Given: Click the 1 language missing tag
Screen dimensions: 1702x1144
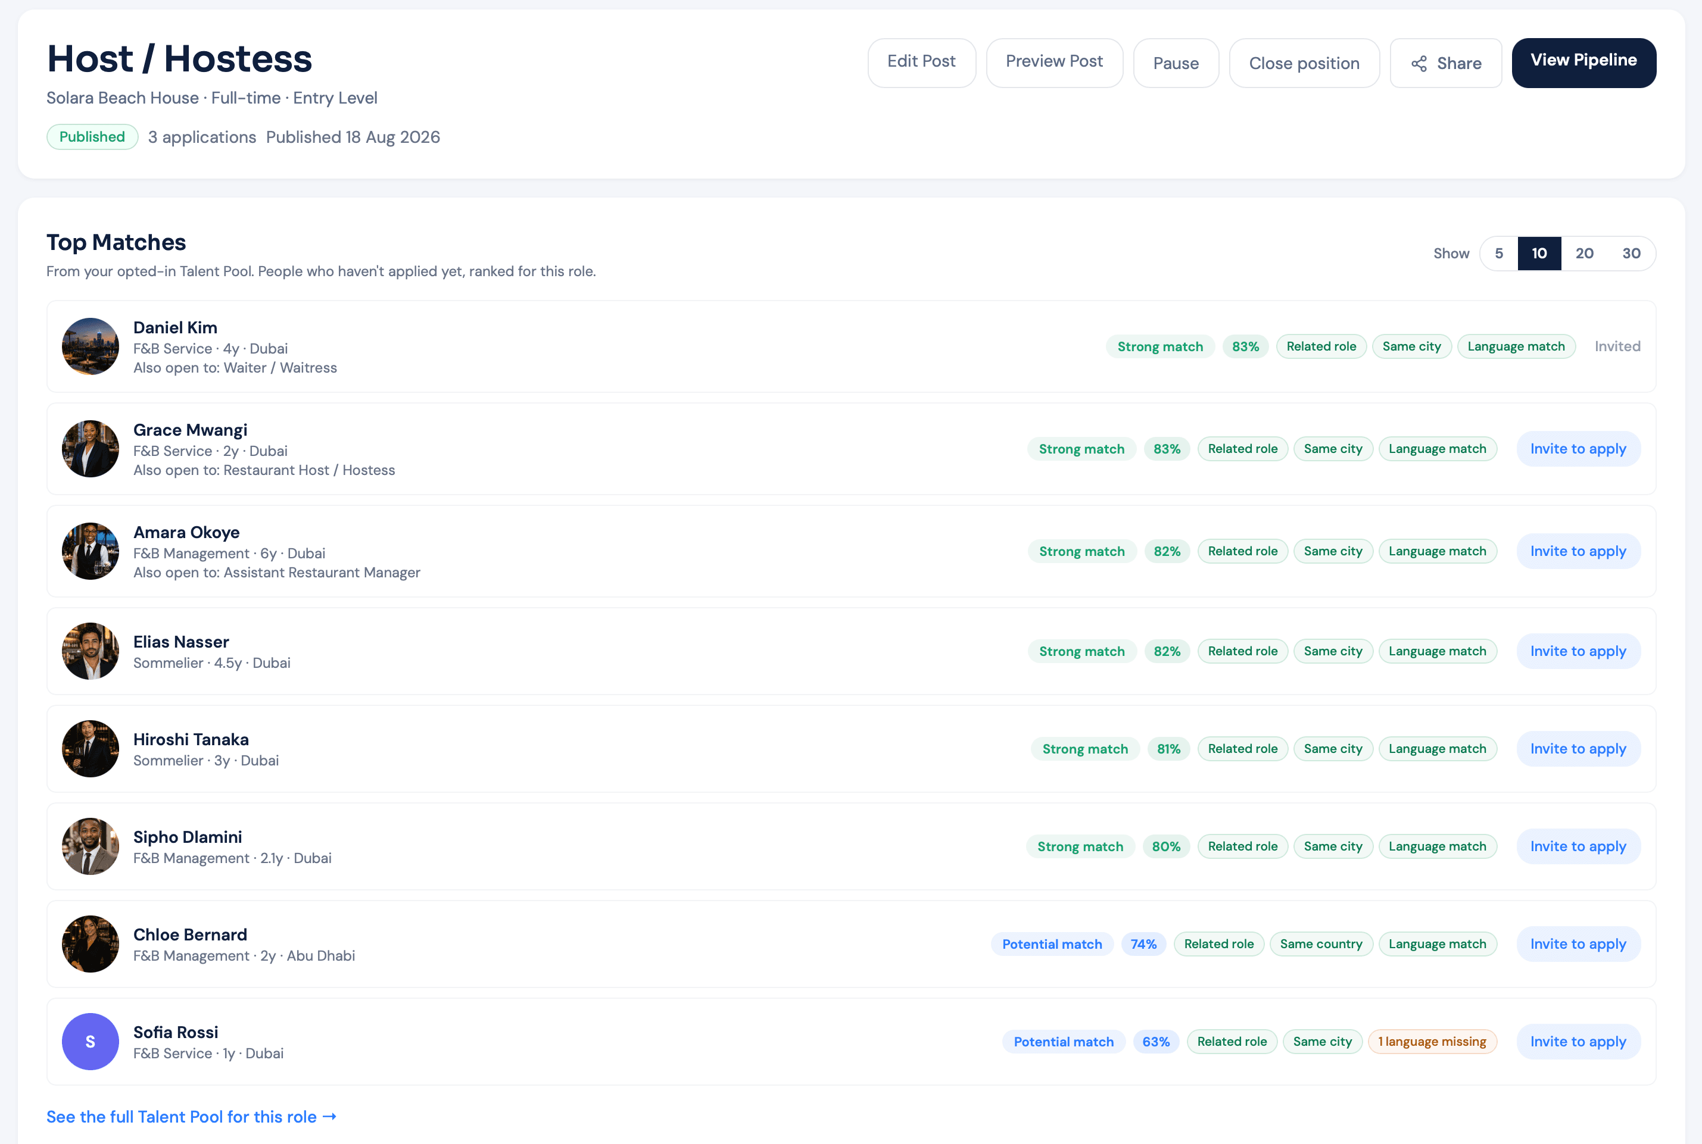Looking at the screenshot, I should pos(1432,1042).
